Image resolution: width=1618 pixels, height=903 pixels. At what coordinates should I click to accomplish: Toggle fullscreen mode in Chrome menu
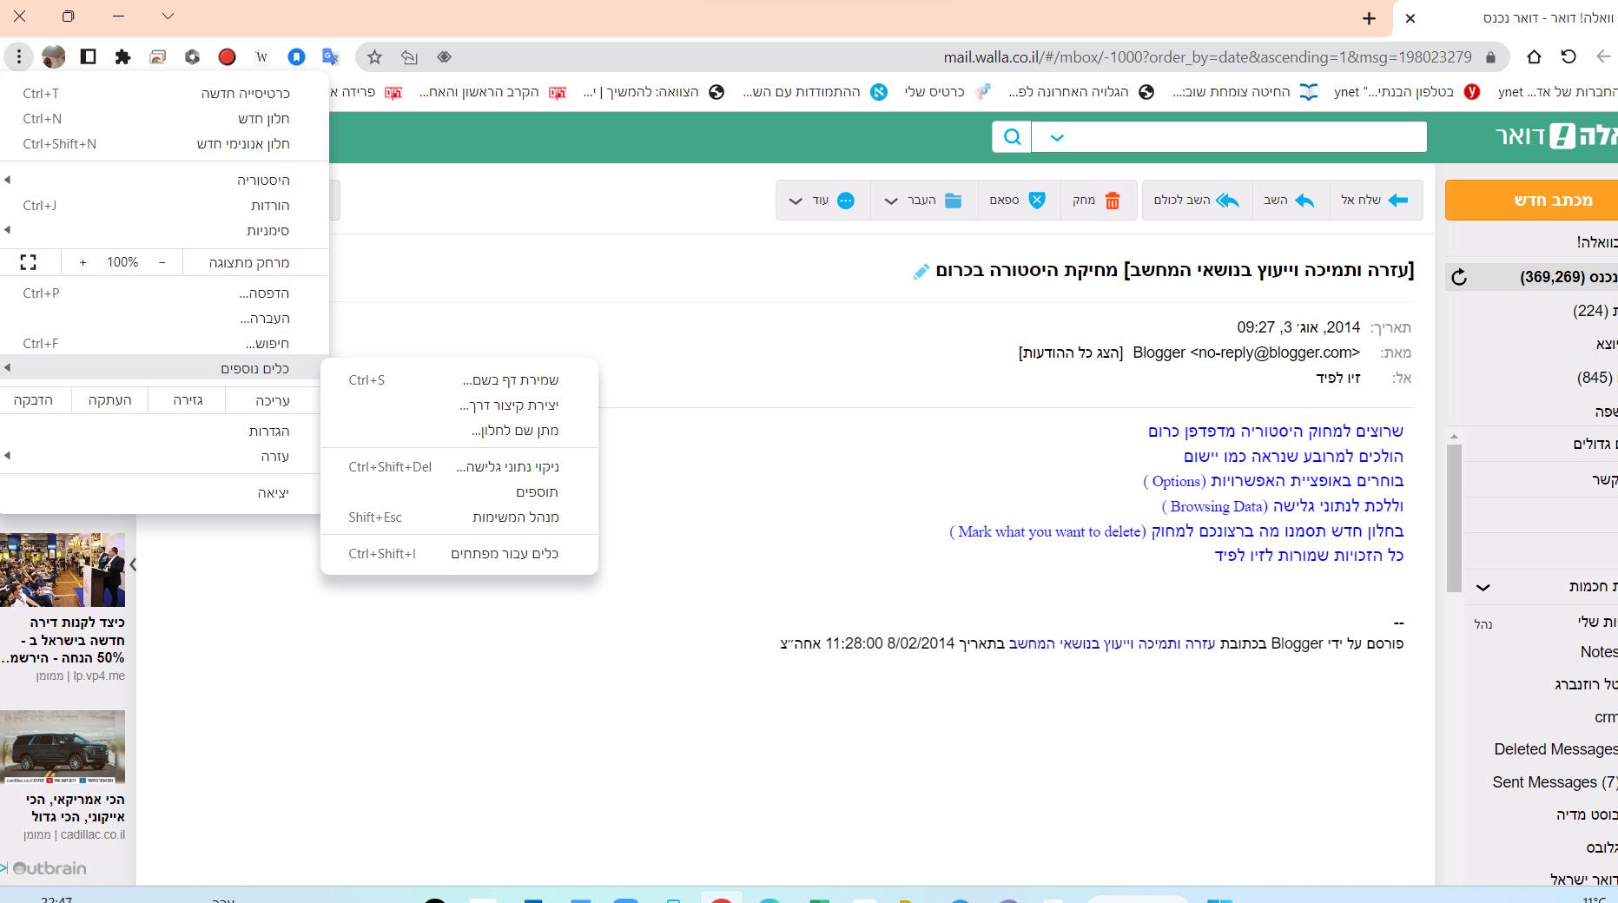(x=29, y=262)
